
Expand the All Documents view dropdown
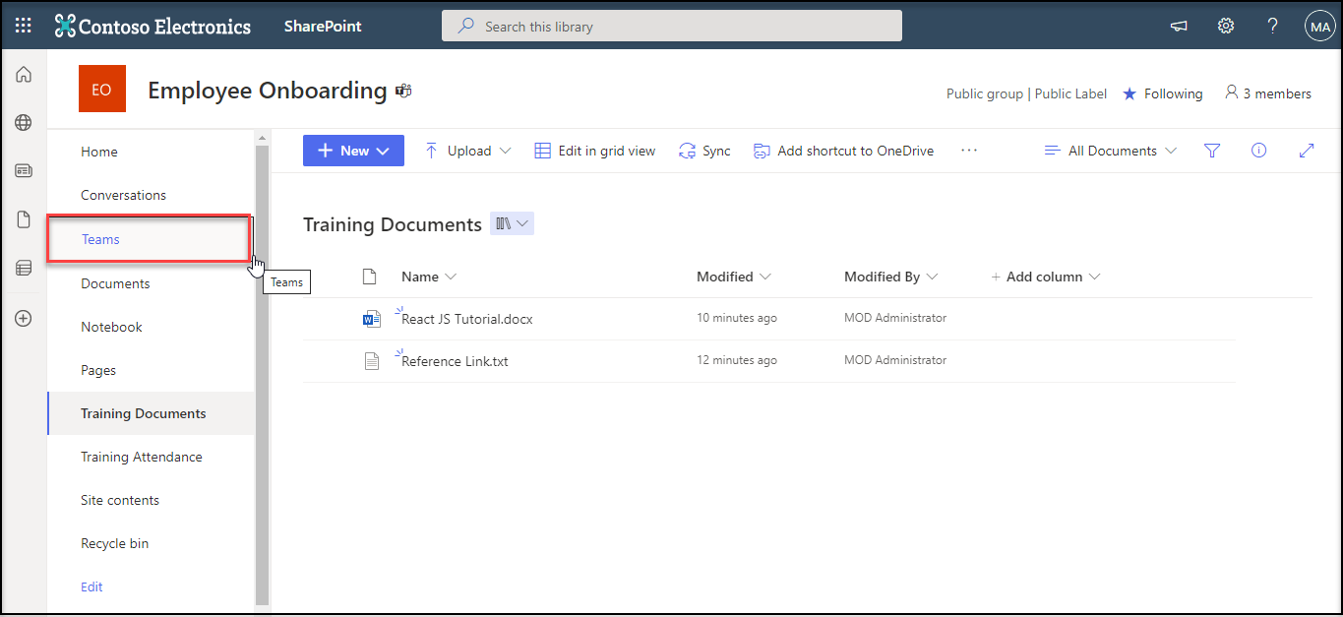click(x=1111, y=151)
